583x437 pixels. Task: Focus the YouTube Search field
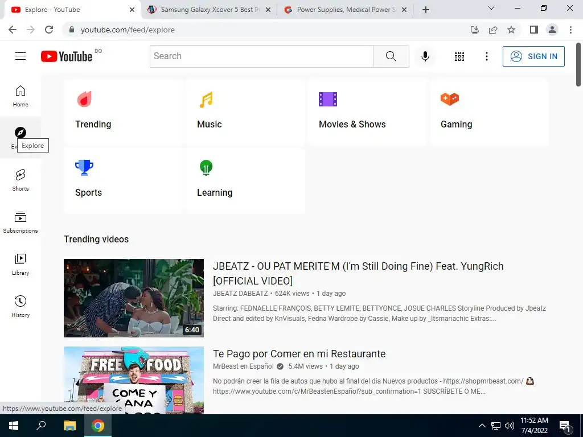click(x=261, y=56)
